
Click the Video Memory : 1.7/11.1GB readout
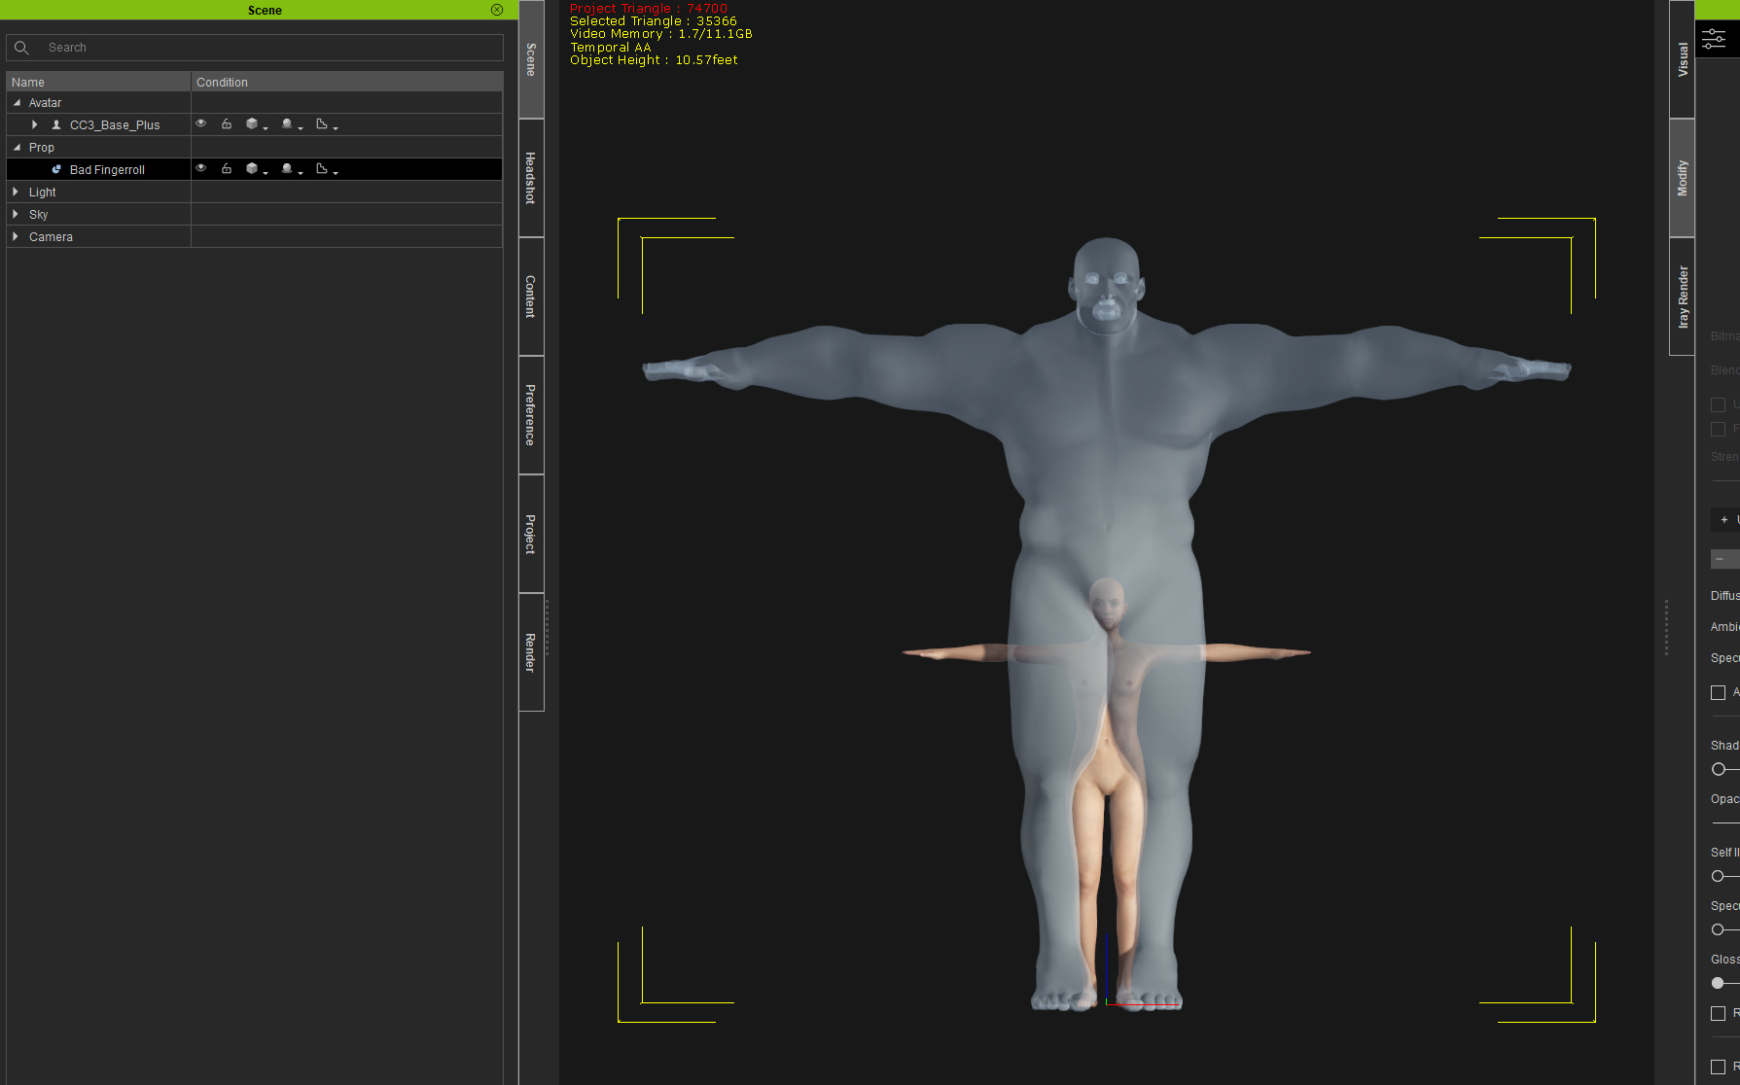[x=661, y=34]
